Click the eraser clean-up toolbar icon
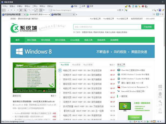 tap(36, 10)
